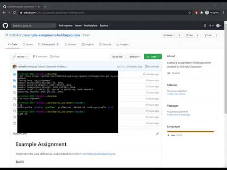Screen dimensions: 227x170
Task: Click the orange Languages progress bar
Action: coord(191,131)
